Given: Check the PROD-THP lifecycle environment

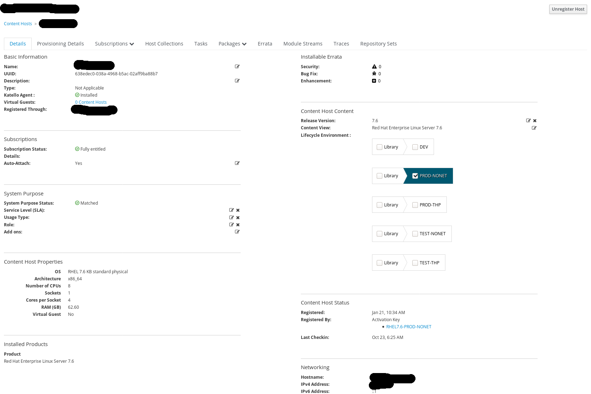Looking at the screenshot, I should (415, 205).
